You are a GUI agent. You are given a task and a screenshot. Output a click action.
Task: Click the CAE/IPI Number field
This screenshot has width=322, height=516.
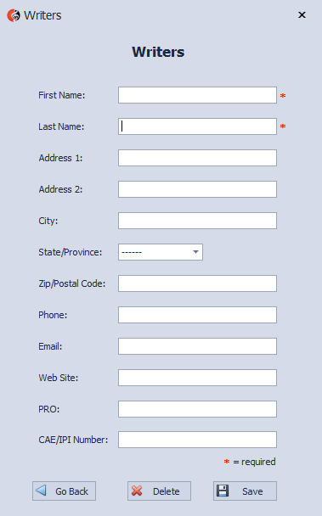point(197,440)
